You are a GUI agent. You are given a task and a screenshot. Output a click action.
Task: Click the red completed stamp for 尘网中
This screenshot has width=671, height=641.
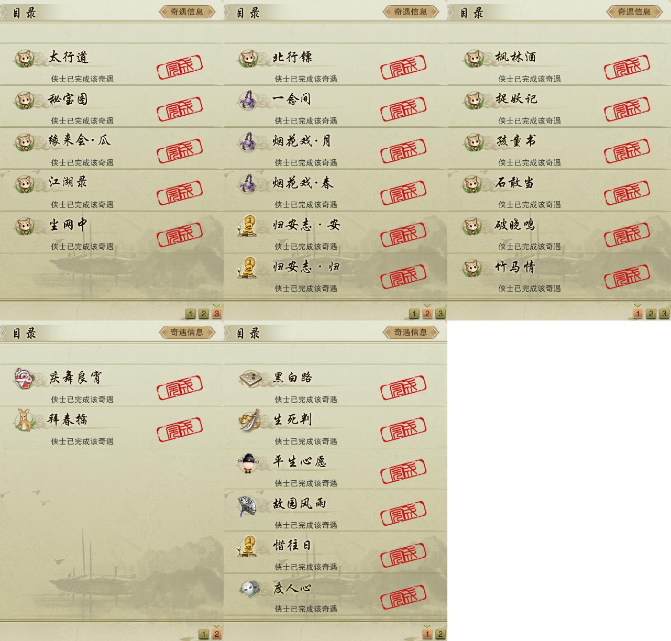(180, 235)
